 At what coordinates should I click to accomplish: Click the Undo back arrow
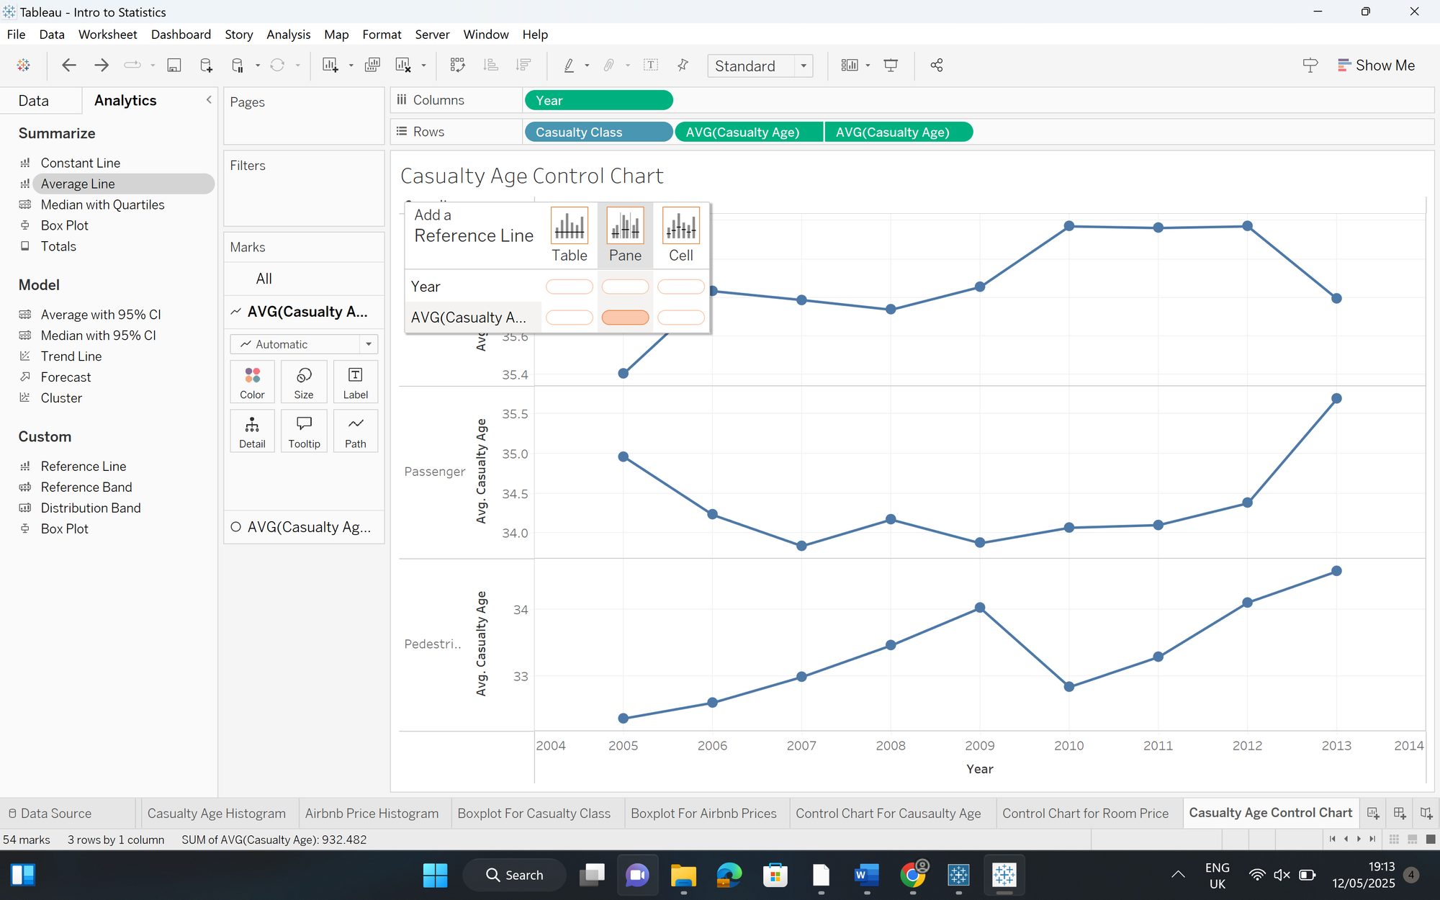69,66
